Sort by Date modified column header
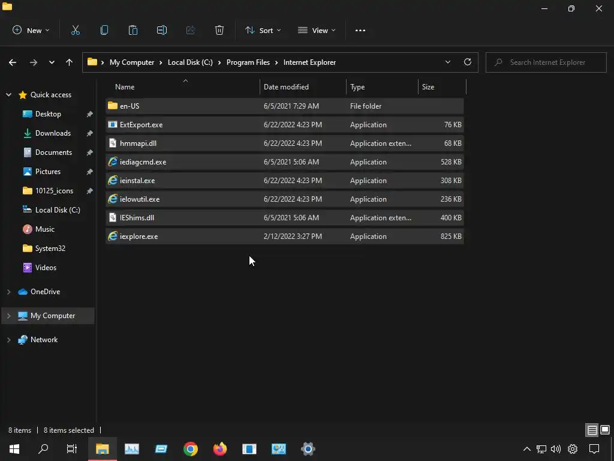 coord(303,86)
